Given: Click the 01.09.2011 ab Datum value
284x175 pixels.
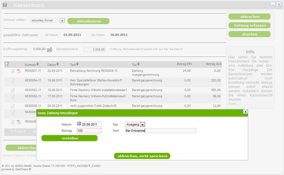Looking at the screenshot, I should tap(72, 35).
